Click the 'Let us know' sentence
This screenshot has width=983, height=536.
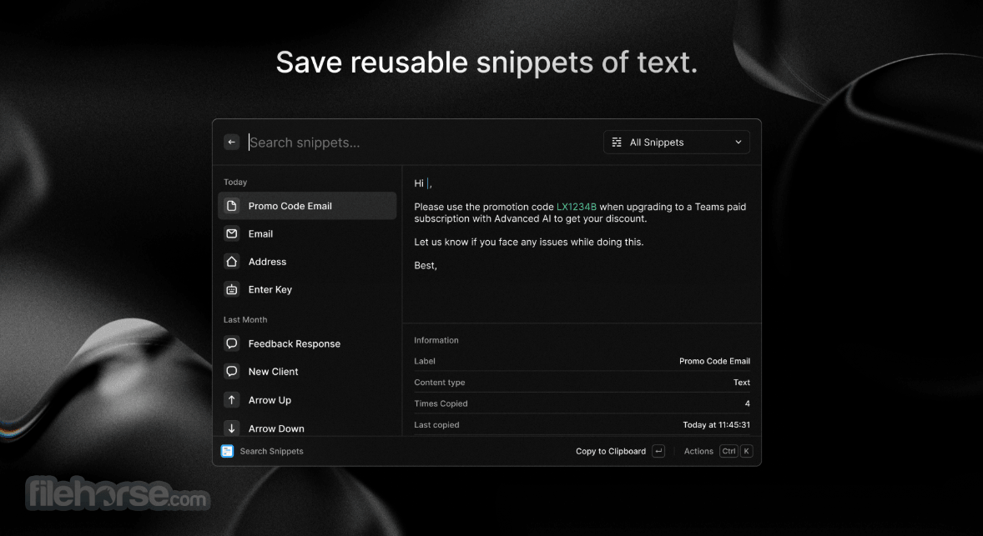(528, 242)
